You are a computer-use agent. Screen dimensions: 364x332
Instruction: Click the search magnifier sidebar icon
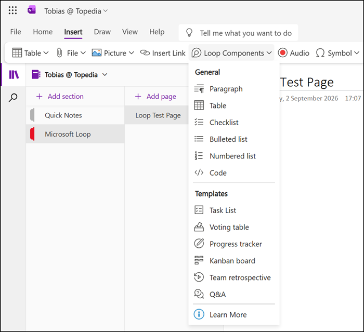13,98
